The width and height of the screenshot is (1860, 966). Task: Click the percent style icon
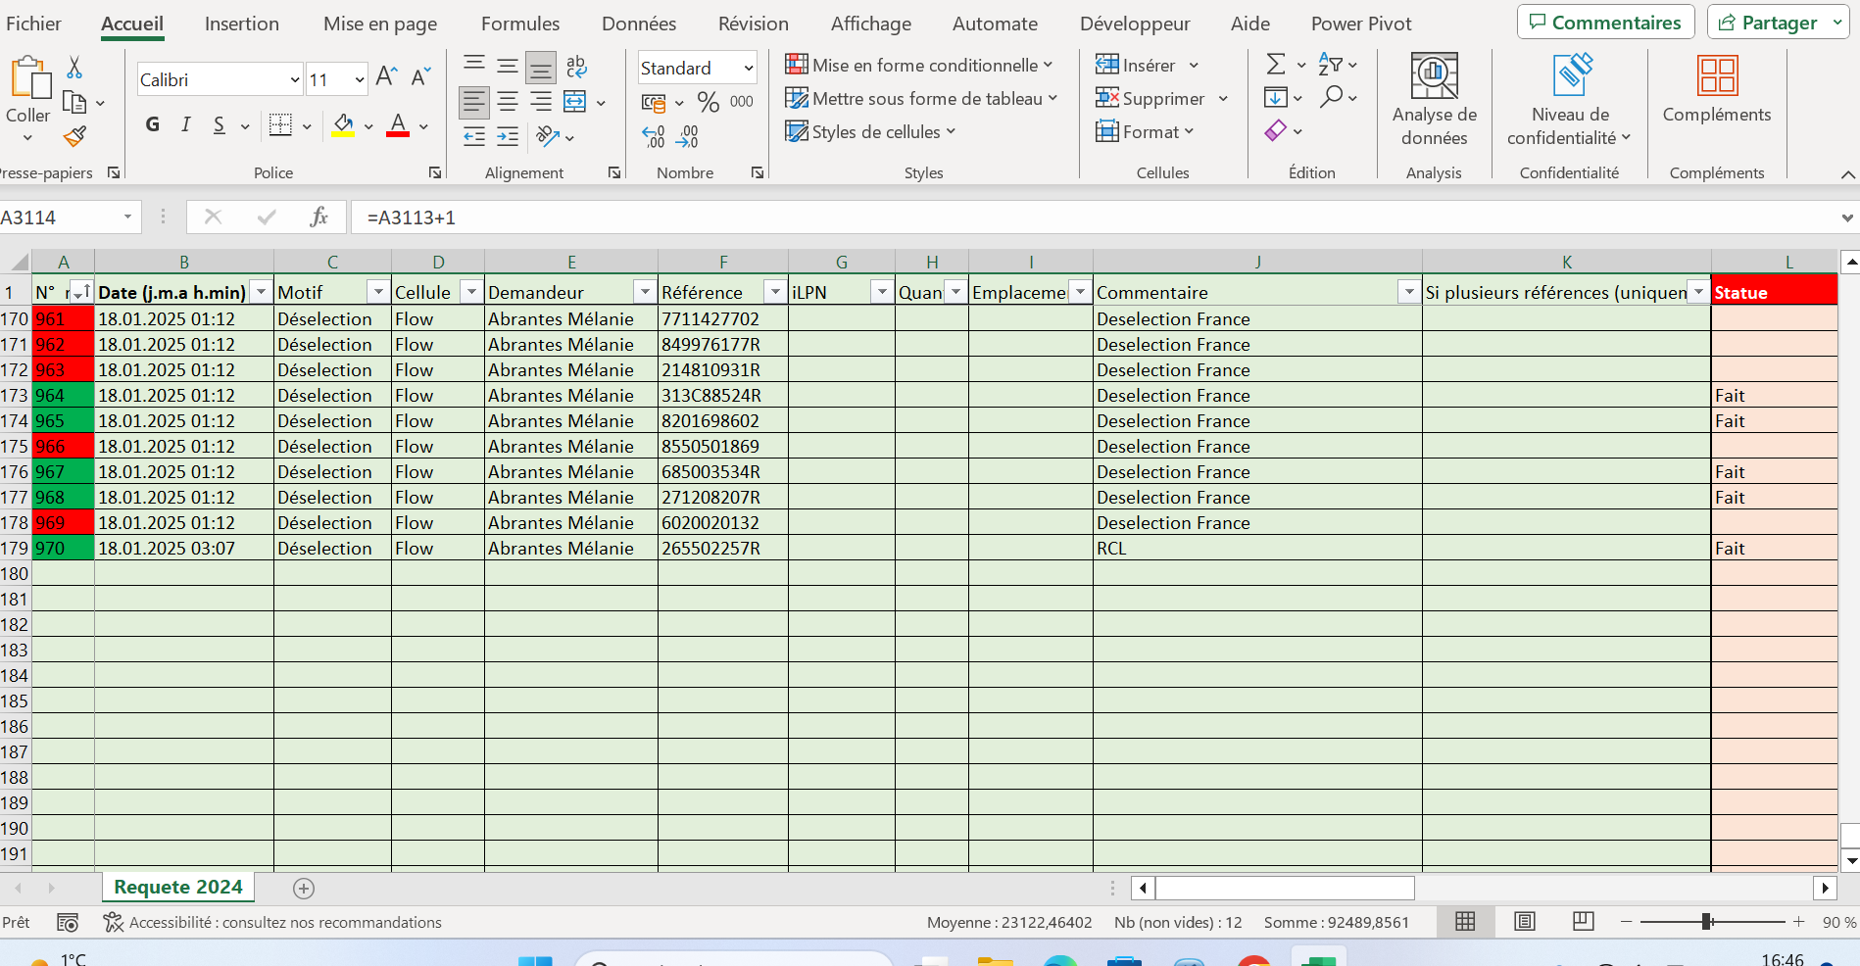click(708, 102)
